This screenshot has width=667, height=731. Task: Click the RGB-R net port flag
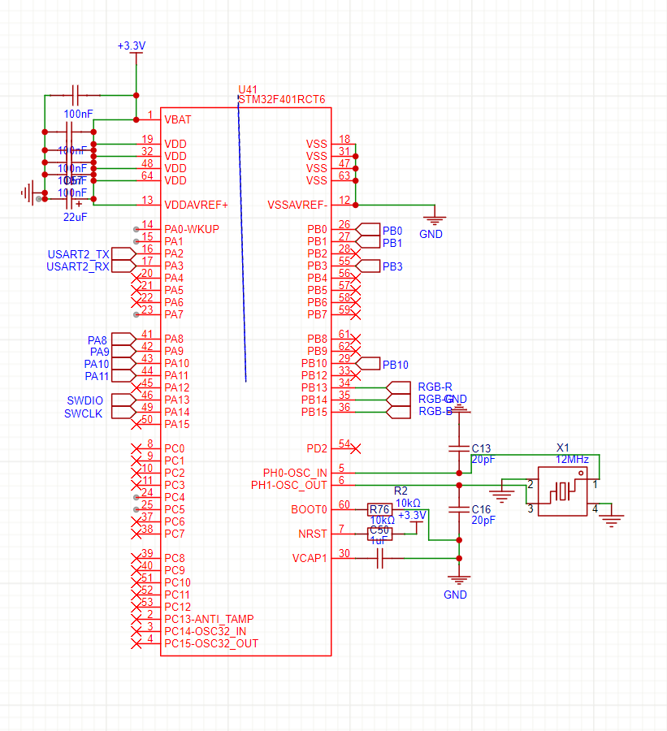(x=398, y=387)
